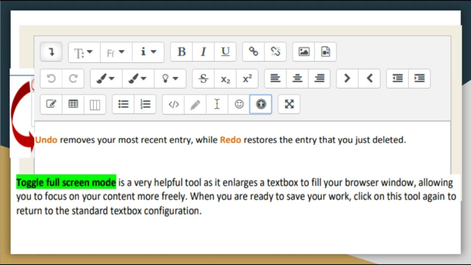The image size is (471, 265).
Task: Create a numbered list
Action: tap(145, 105)
